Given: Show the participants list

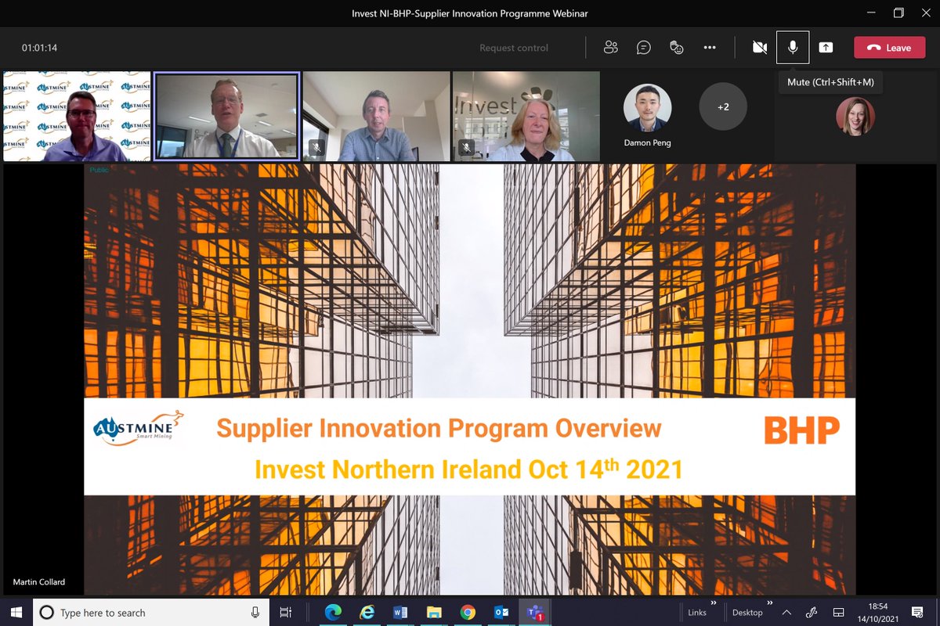Looking at the screenshot, I should 610,47.
